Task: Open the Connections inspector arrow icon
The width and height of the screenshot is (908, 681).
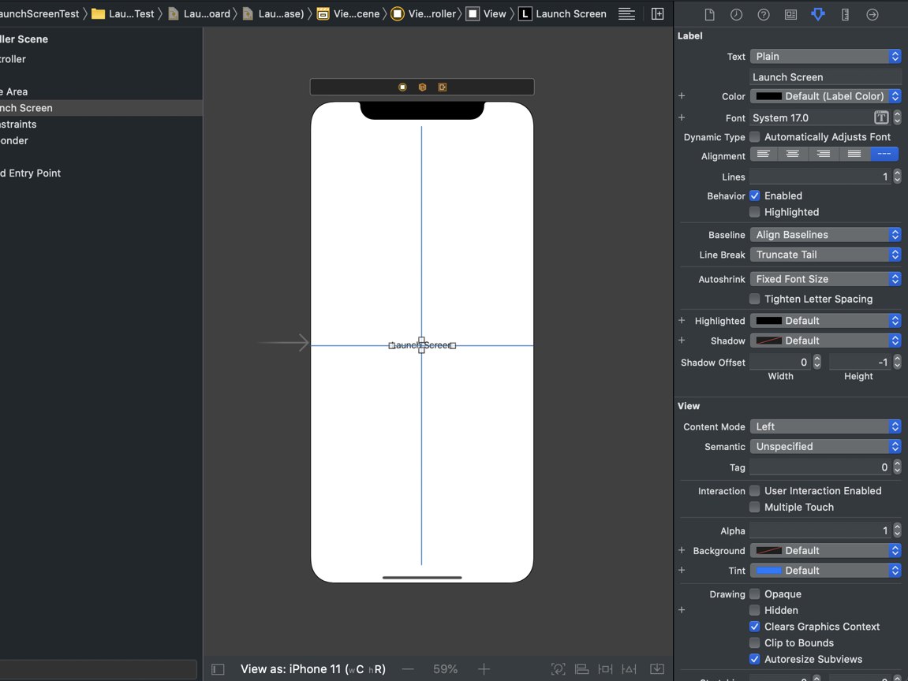Action: [872, 15]
